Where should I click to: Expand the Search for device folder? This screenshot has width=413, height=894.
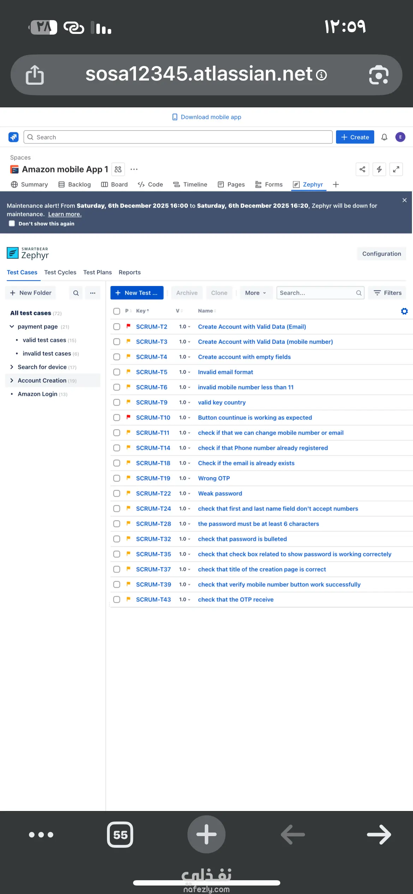12,367
